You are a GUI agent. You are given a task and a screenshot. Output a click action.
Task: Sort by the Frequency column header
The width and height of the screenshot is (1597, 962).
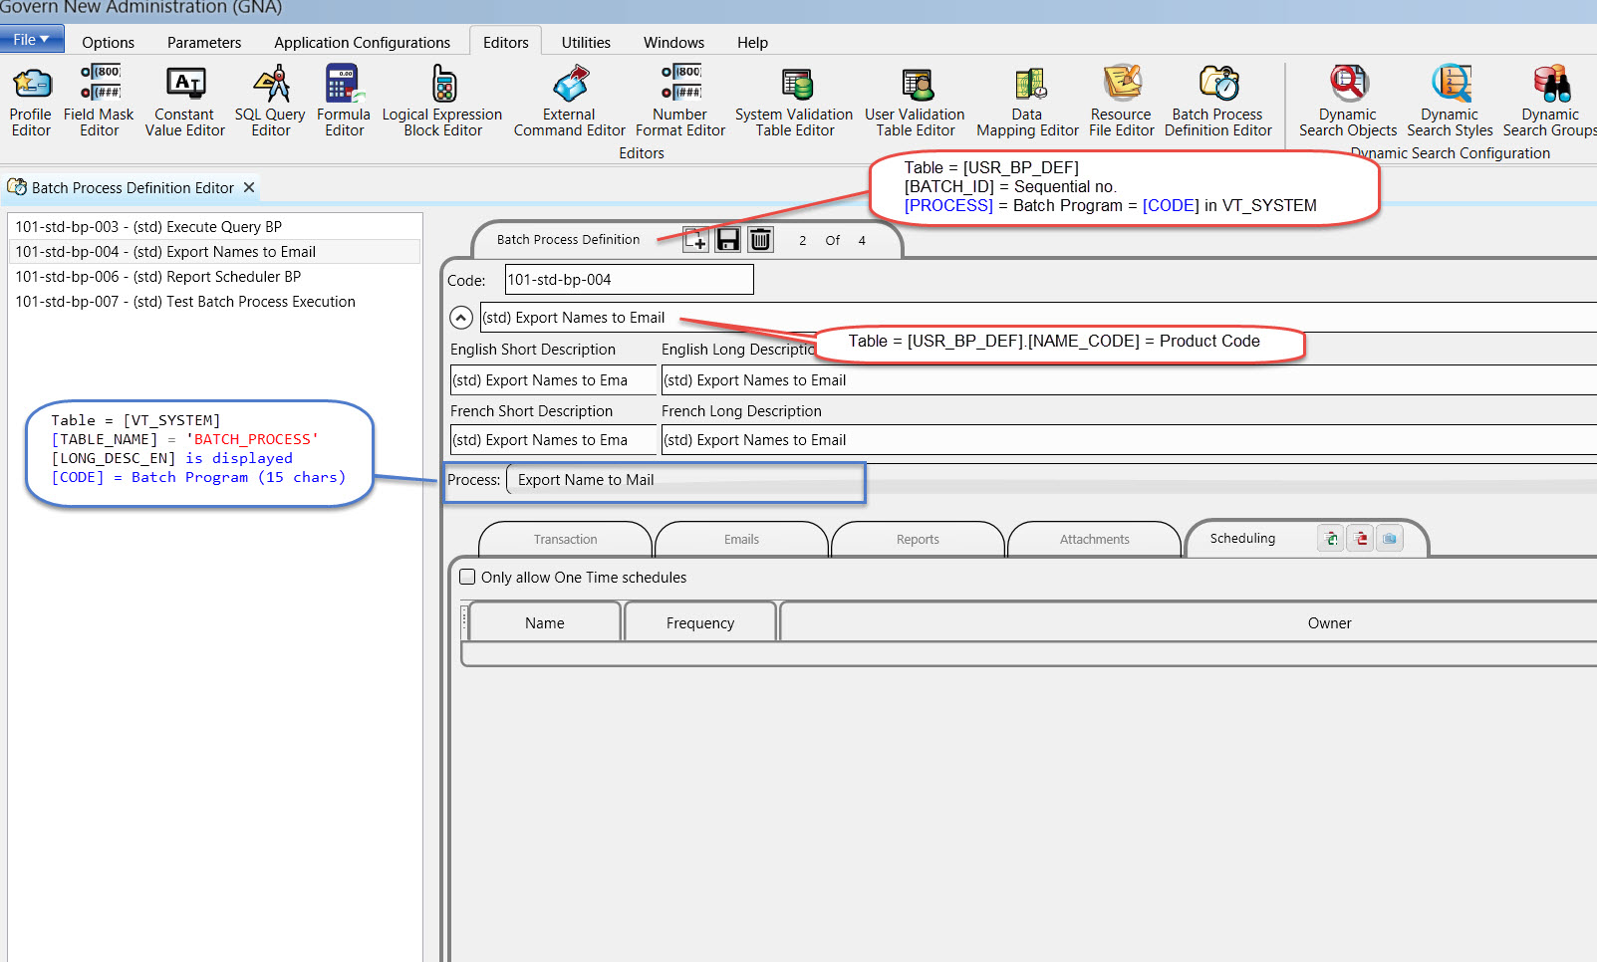tap(700, 623)
